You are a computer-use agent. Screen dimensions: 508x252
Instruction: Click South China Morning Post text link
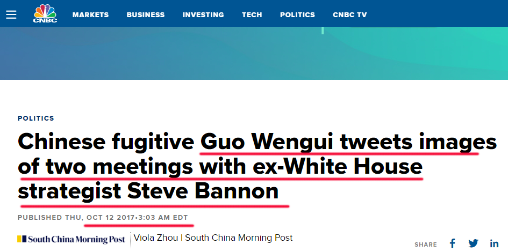pyautogui.click(x=239, y=238)
